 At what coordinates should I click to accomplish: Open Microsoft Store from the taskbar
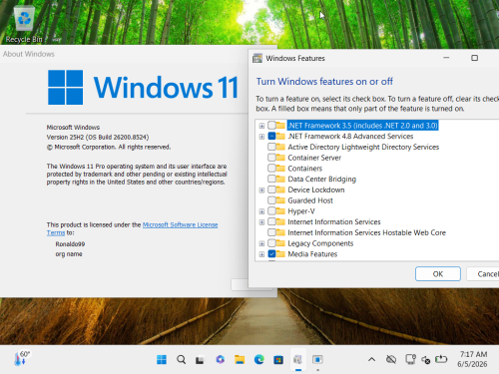278,360
